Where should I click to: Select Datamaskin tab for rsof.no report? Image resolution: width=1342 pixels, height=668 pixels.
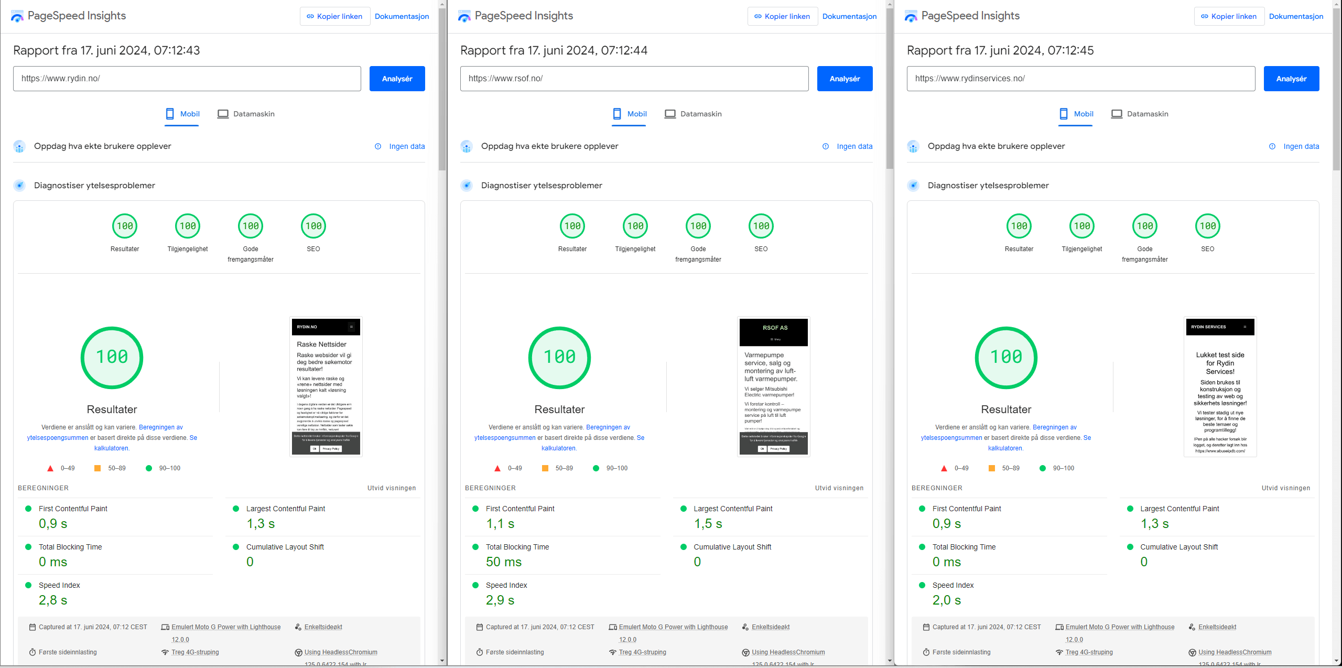(693, 114)
